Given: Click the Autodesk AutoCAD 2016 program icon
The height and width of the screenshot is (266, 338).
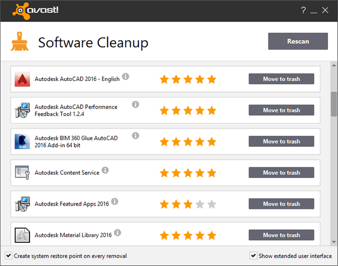Looking at the screenshot, I should point(22,79).
